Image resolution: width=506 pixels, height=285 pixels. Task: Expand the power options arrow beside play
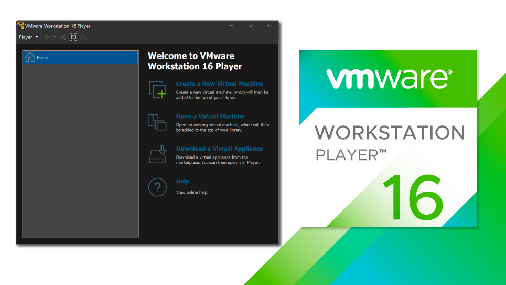55,37
